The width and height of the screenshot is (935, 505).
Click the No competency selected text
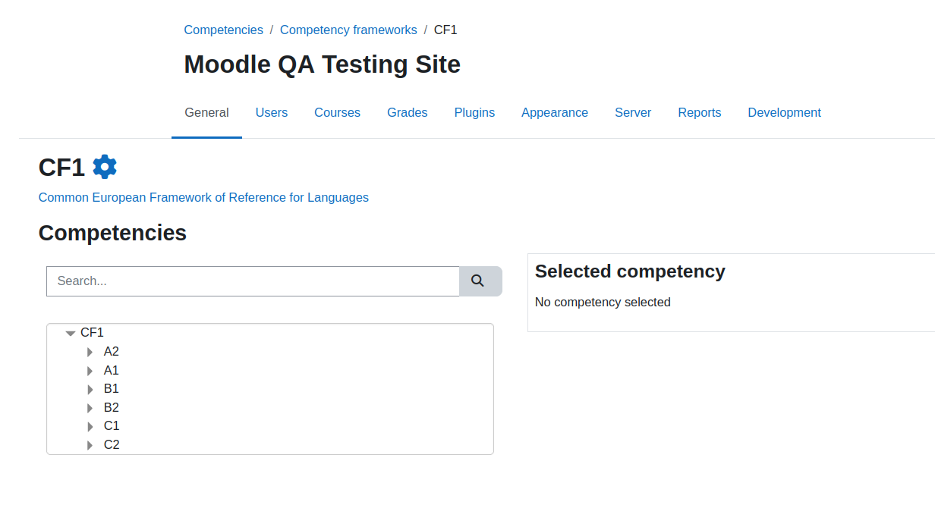[603, 302]
